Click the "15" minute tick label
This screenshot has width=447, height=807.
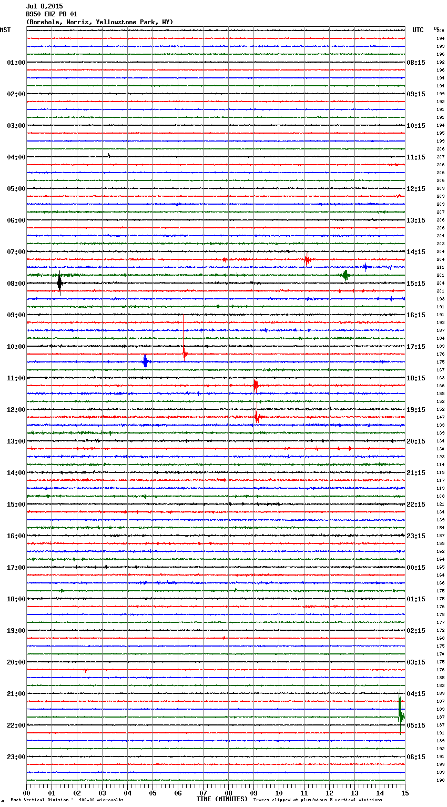tap(404, 793)
